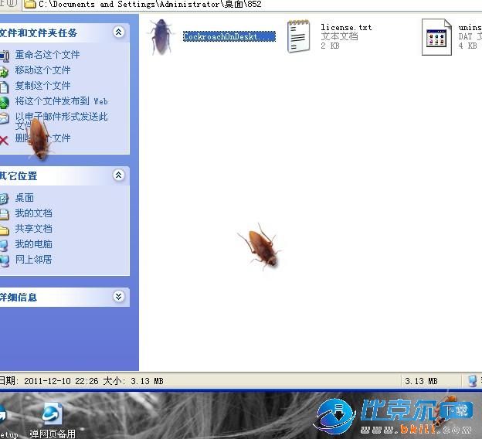Expand the 详细信息 panel
Image resolution: width=482 pixels, height=439 pixels.
pos(118,297)
